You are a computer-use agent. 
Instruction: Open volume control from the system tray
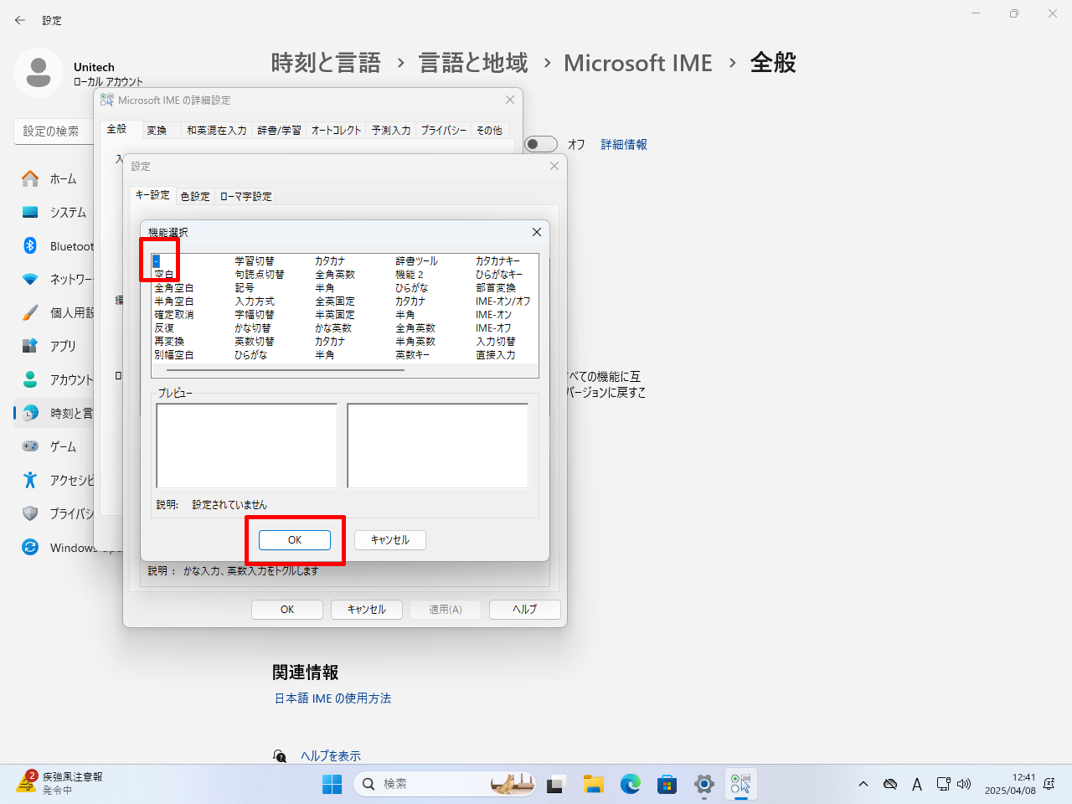coord(964,784)
